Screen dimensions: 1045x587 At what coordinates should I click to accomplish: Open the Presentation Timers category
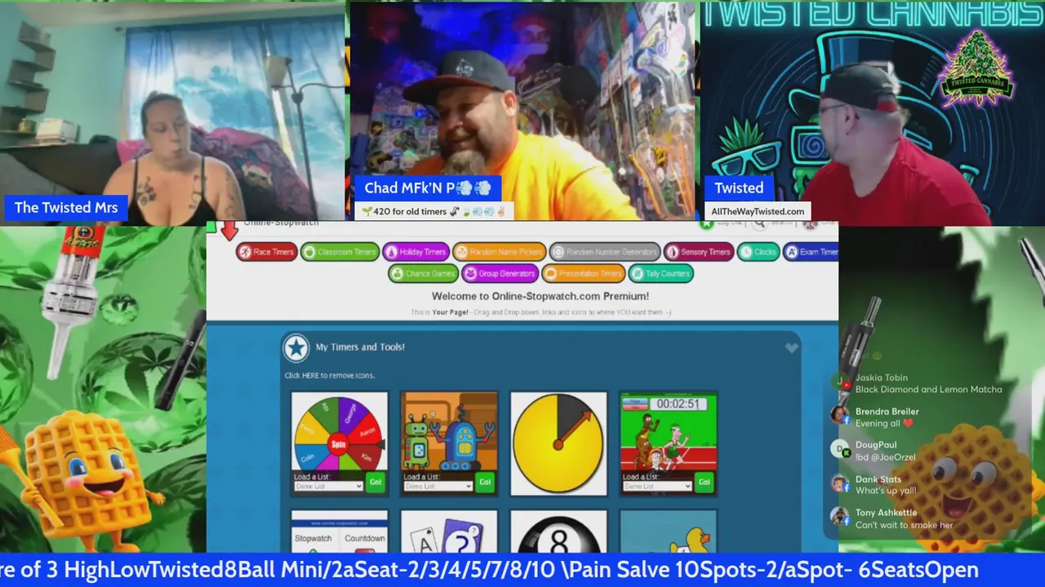(x=583, y=273)
